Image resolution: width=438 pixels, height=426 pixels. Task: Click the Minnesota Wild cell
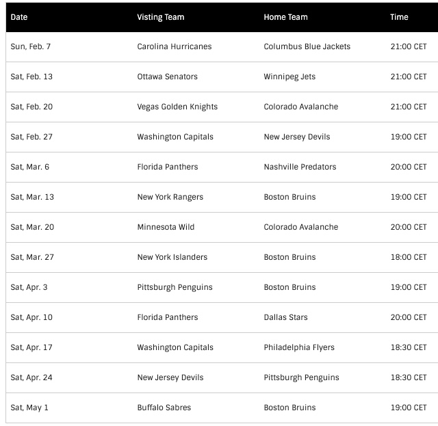[x=166, y=227]
